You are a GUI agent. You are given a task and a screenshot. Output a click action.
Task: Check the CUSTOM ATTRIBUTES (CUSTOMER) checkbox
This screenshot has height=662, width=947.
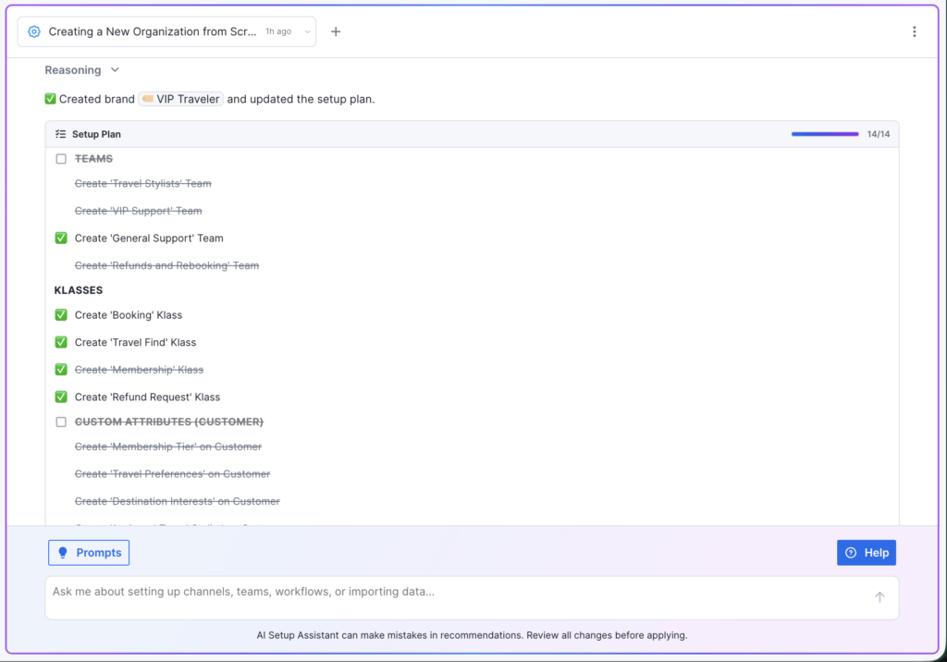(x=61, y=422)
